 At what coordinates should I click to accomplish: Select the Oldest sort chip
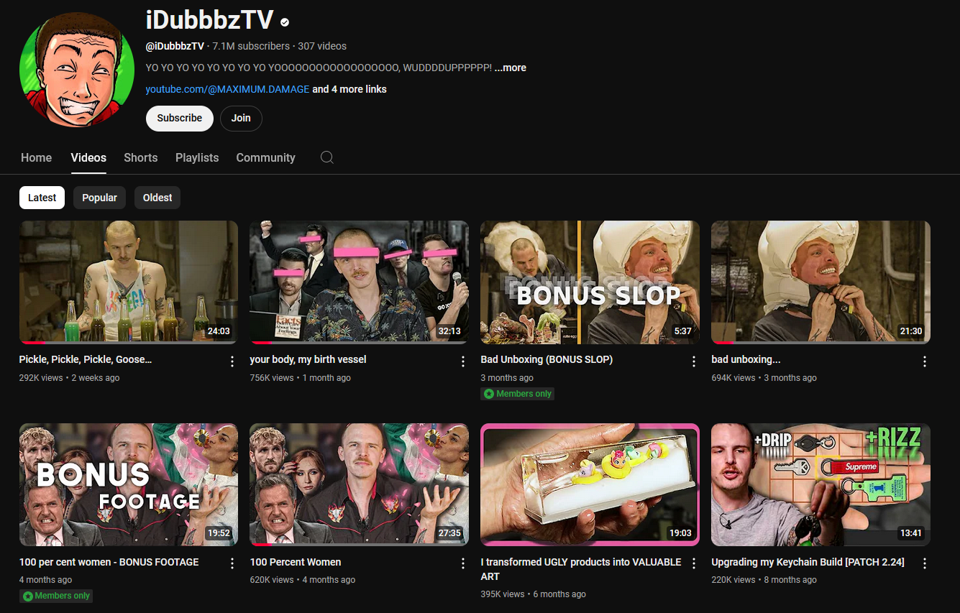157,198
